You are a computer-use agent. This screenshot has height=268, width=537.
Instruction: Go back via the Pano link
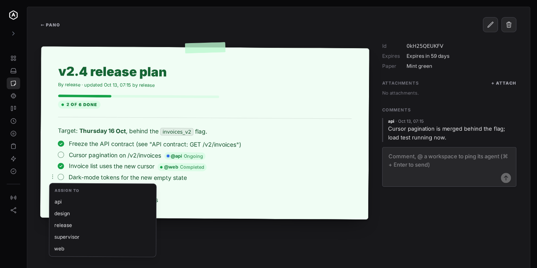(50, 25)
